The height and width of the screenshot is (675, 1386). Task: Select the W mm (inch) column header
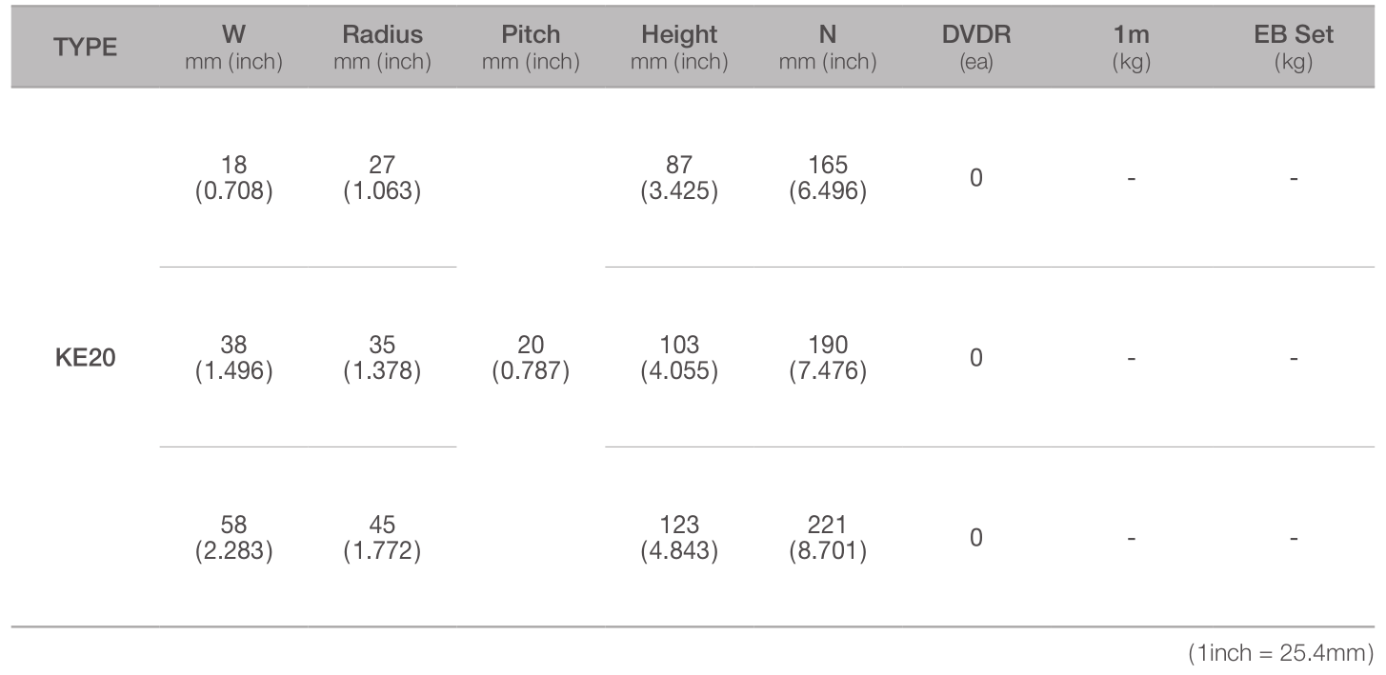tap(233, 48)
